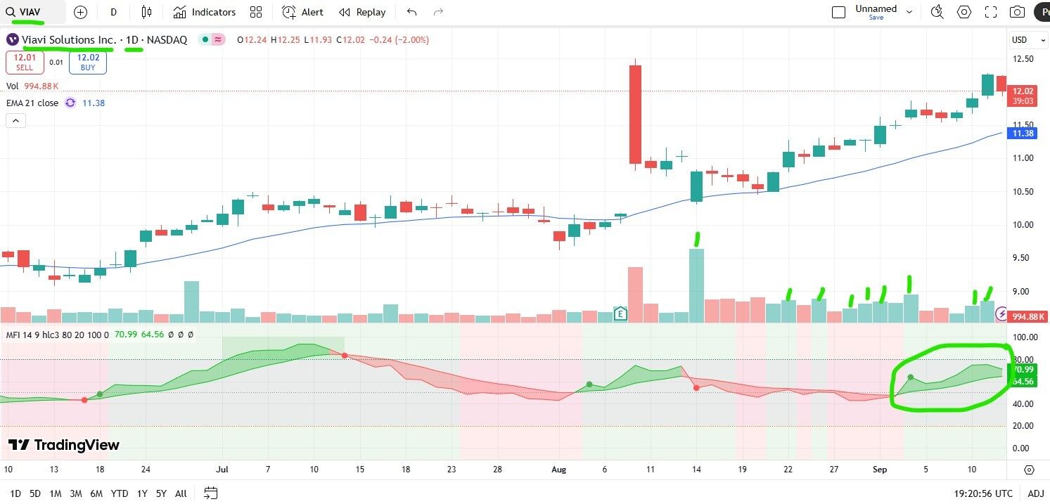Select the 3M time range
The height and width of the screenshot is (504, 1050).
[x=76, y=493]
